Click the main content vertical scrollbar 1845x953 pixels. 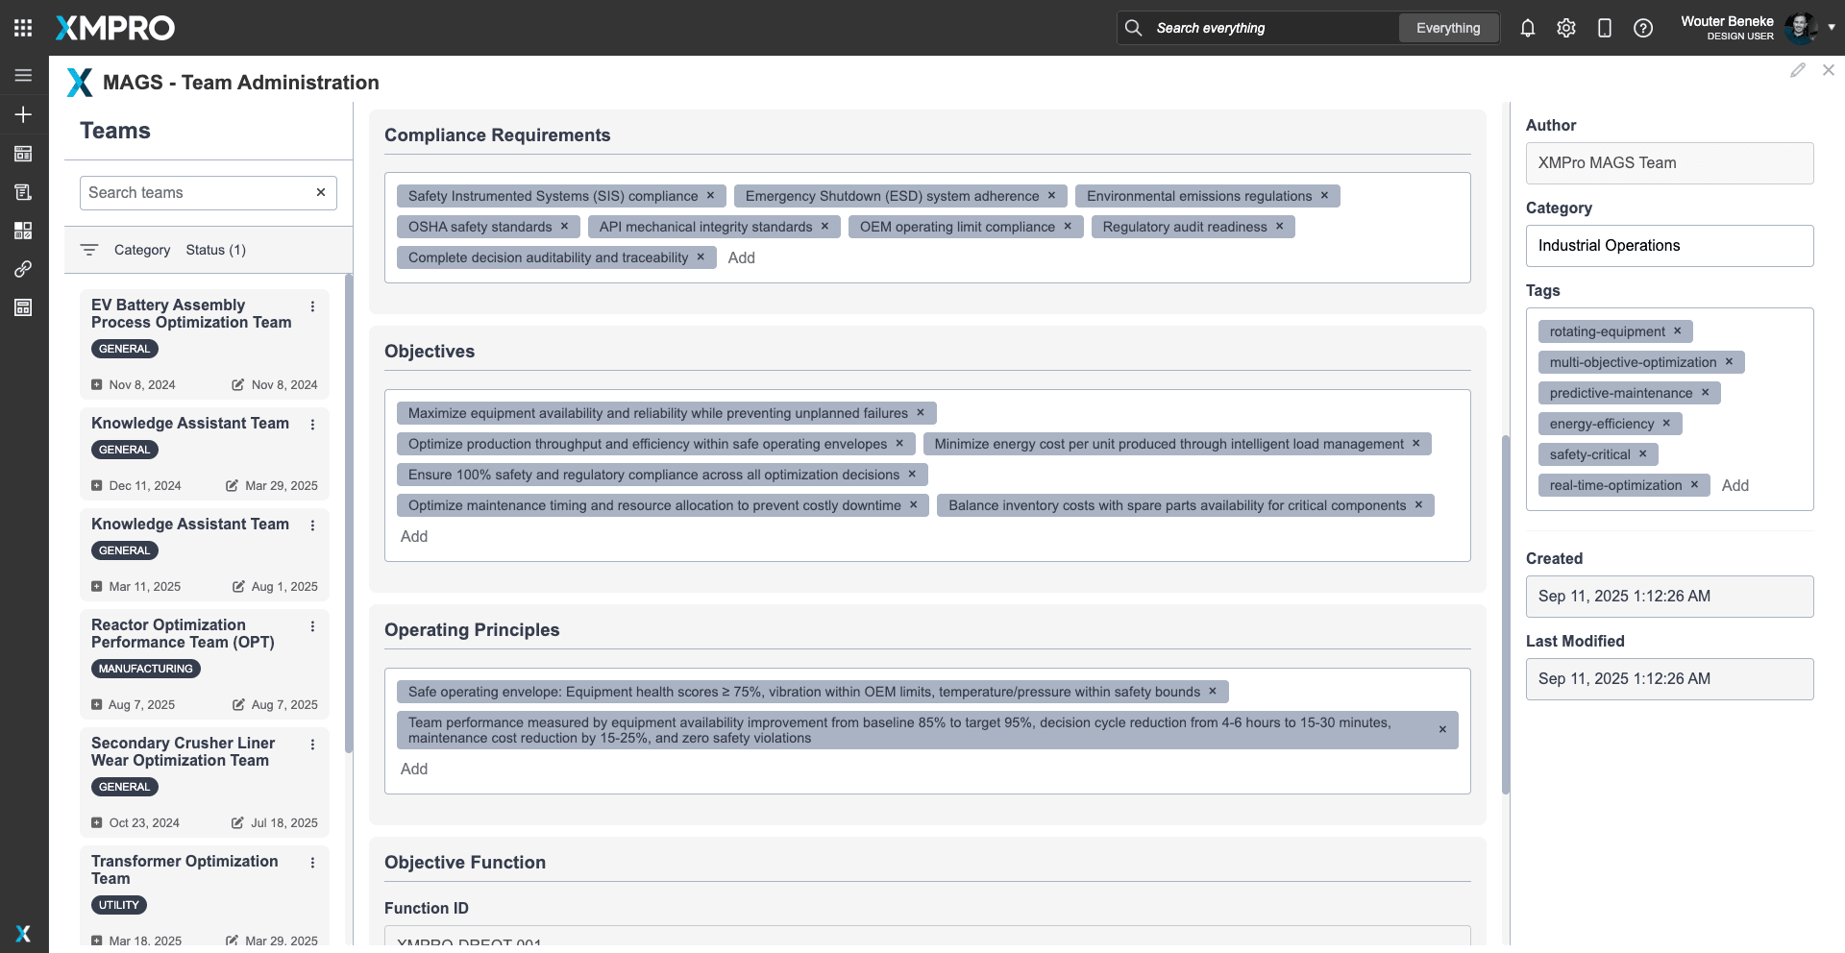pyautogui.click(x=1505, y=615)
